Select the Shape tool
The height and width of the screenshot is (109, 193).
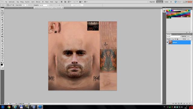2,51
